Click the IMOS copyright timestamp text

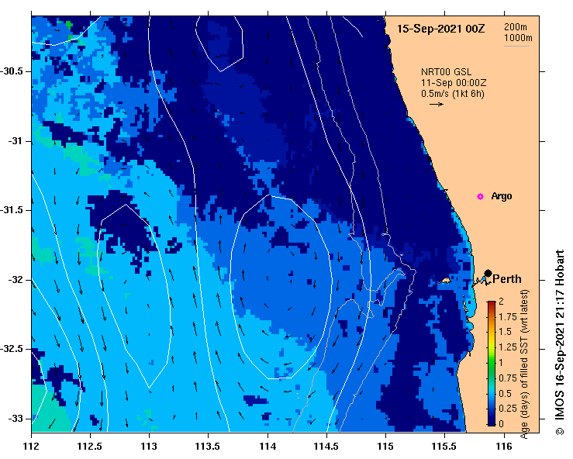(x=560, y=342)
